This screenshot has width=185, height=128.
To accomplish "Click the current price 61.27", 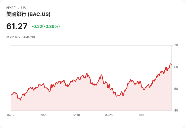I will pyautogui.click(x=17, y=26).
